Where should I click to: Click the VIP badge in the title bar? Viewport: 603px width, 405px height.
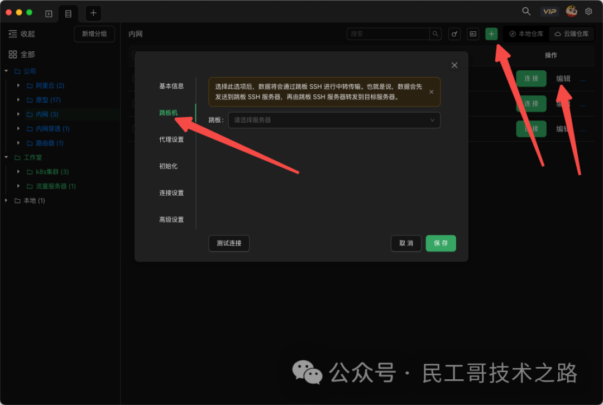pos(549,11)
